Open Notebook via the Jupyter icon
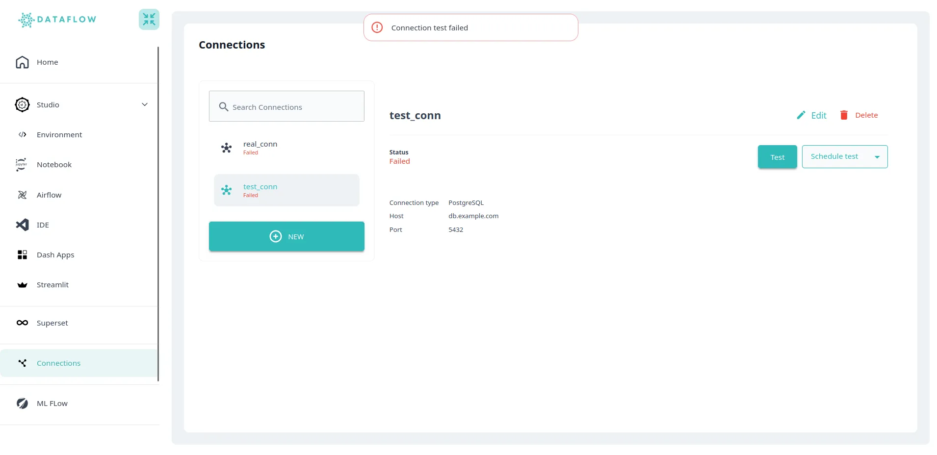 click(22, 165)
